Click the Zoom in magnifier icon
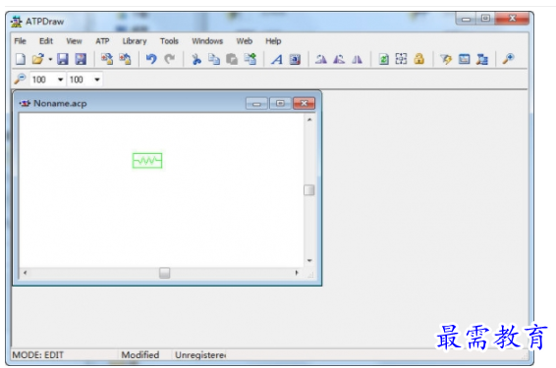This screenshot has height=368, width=556. coord(509,59)
